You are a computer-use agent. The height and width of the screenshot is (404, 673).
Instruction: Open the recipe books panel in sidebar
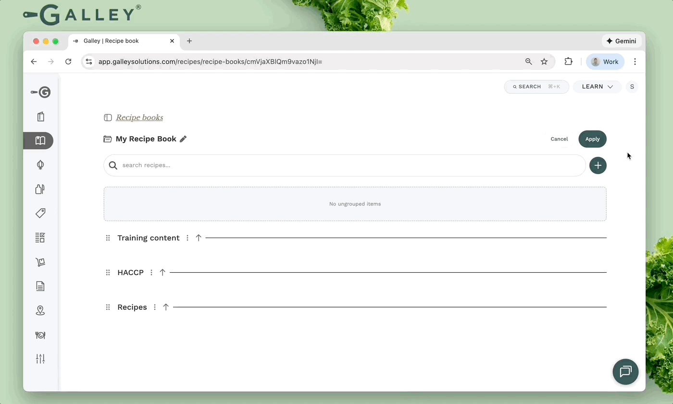click(x=40, y=140)
